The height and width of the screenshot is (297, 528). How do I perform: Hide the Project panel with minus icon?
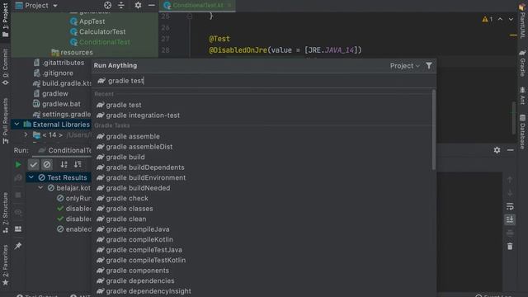pos(152,6)
